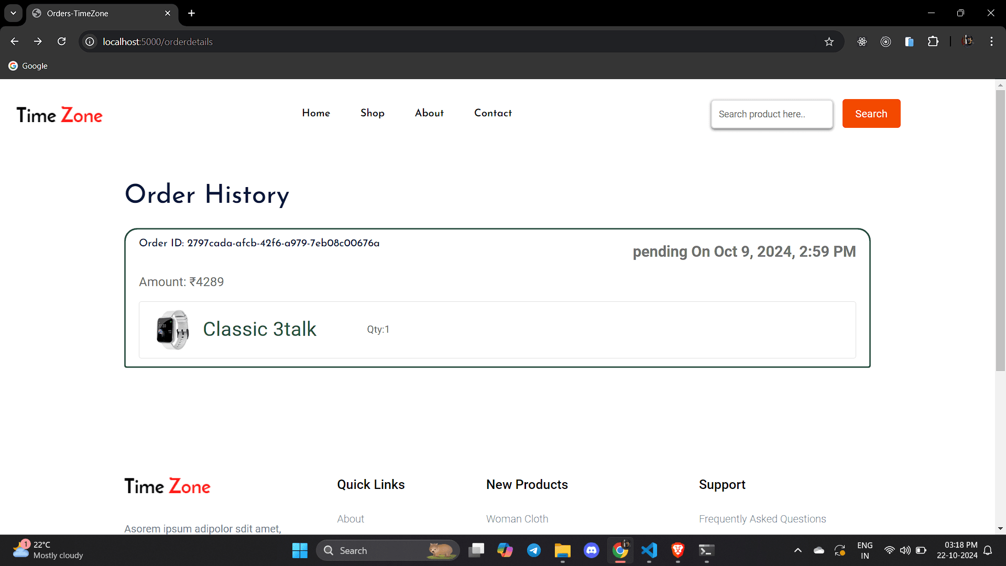
Task: Open Woman Cloth footer link
Action: coord(517,519)
